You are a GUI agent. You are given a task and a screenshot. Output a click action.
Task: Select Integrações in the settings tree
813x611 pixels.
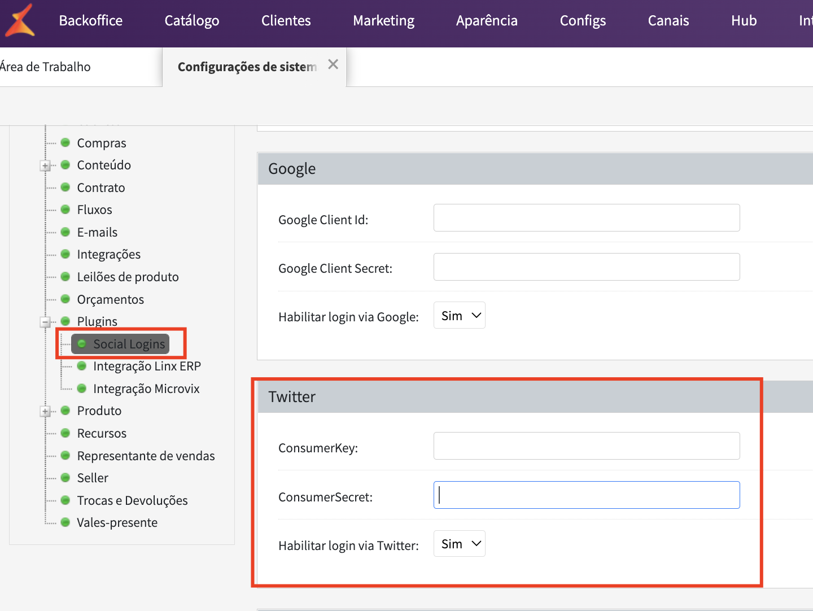click(109, 254)
